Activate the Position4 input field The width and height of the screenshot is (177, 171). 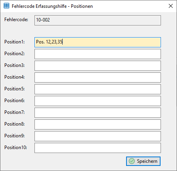(98, 77)
